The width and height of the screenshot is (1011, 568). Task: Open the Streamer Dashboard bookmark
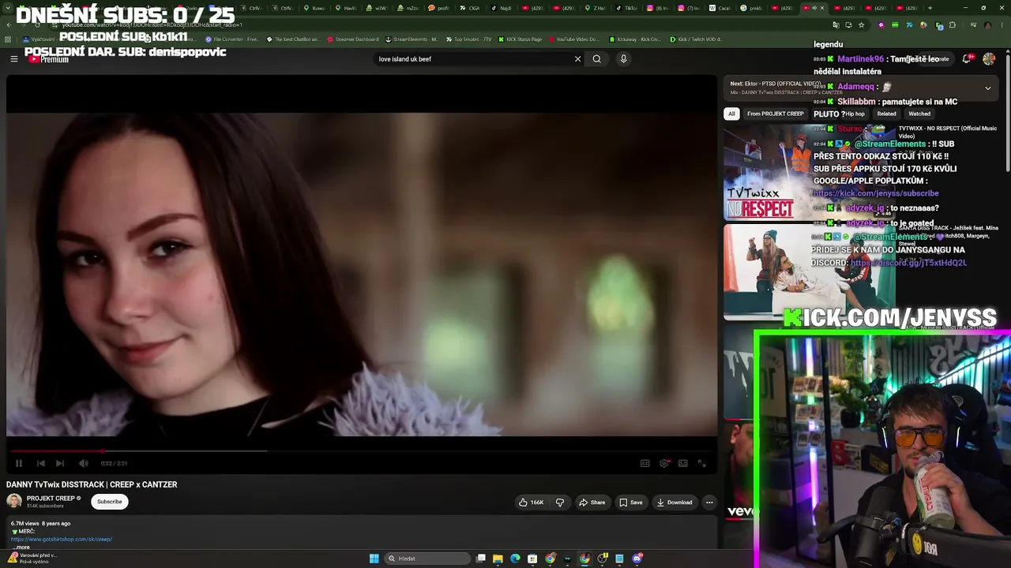(352, 39)
